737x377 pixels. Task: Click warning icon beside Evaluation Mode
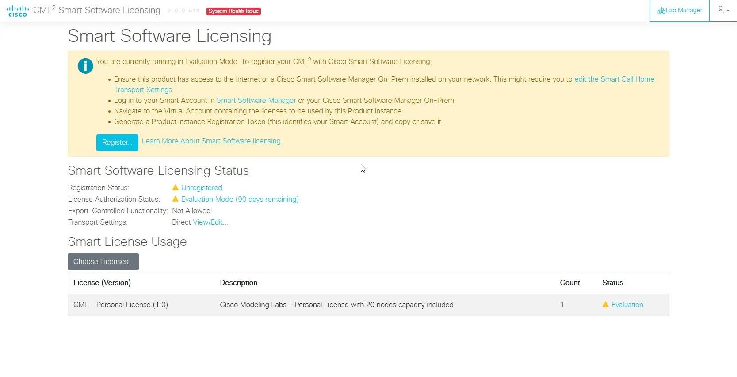pos(176,199)
